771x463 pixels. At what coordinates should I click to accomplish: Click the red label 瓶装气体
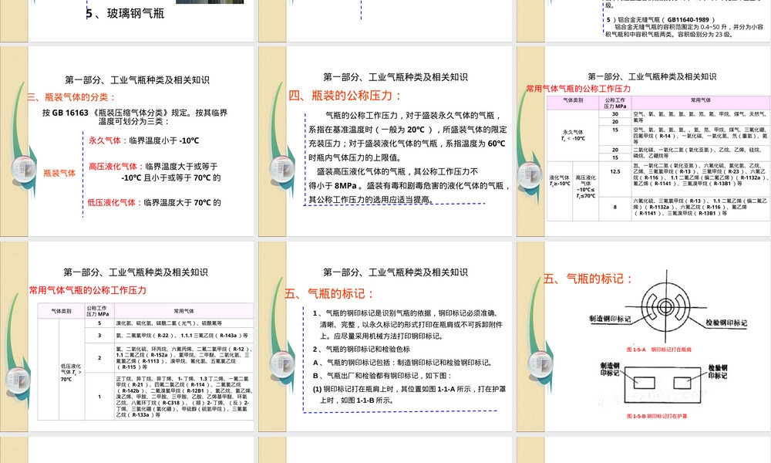tap(59, 173)
